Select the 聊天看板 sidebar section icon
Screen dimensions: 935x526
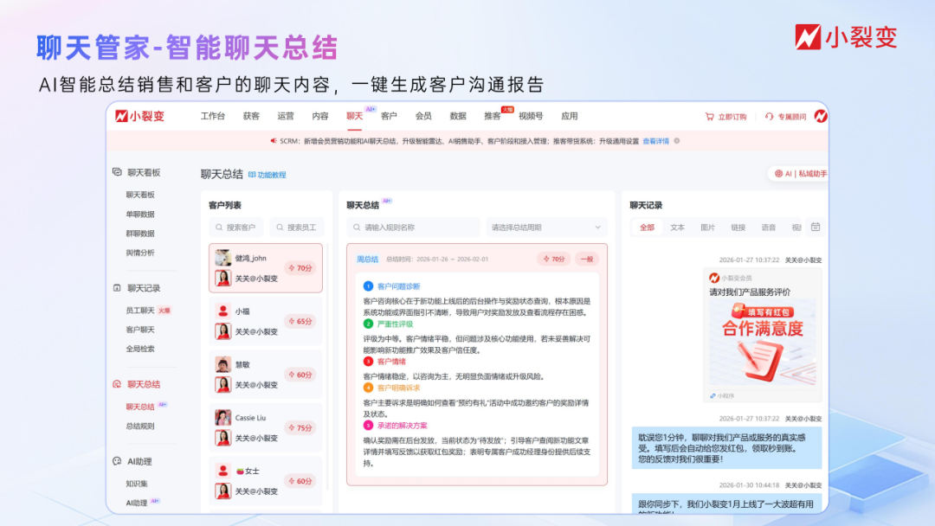click(116, 173)
